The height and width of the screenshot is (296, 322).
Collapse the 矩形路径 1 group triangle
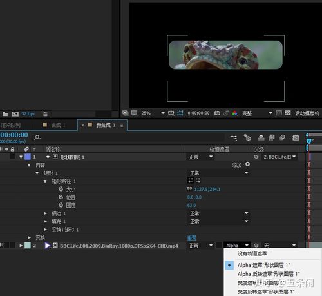[x=45, y=181]
